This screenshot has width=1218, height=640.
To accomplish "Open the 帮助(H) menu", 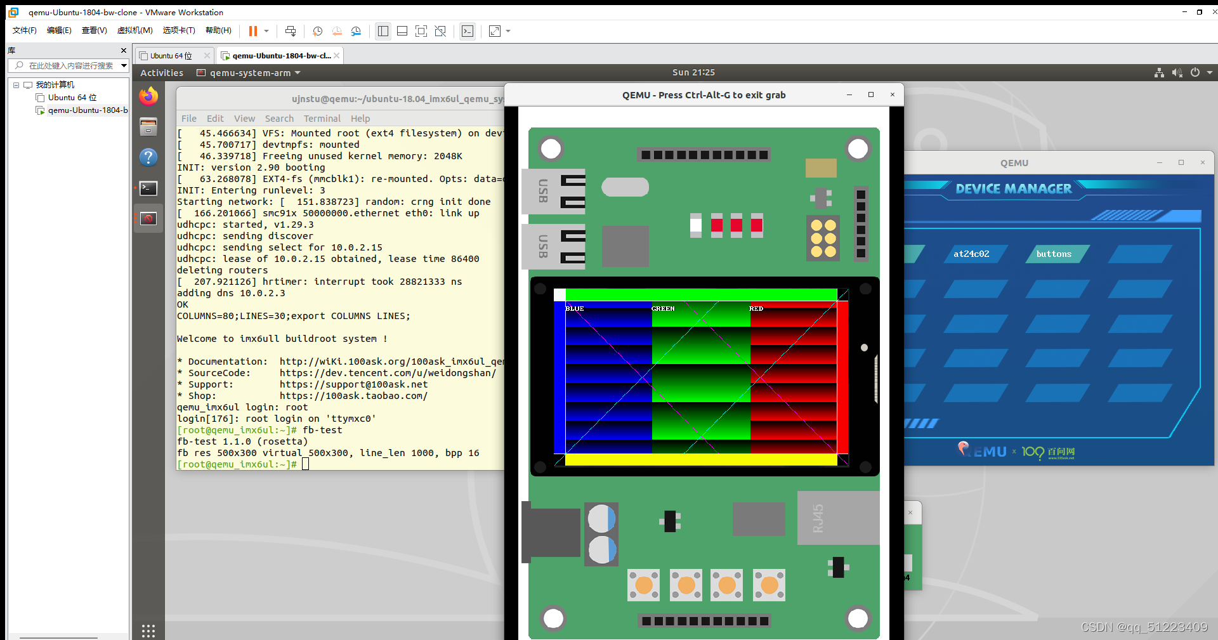I will click(x=218, y=30).
